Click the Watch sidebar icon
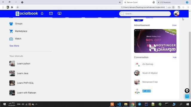The height and width of the screenshot is (107, 191). [11, 39]
